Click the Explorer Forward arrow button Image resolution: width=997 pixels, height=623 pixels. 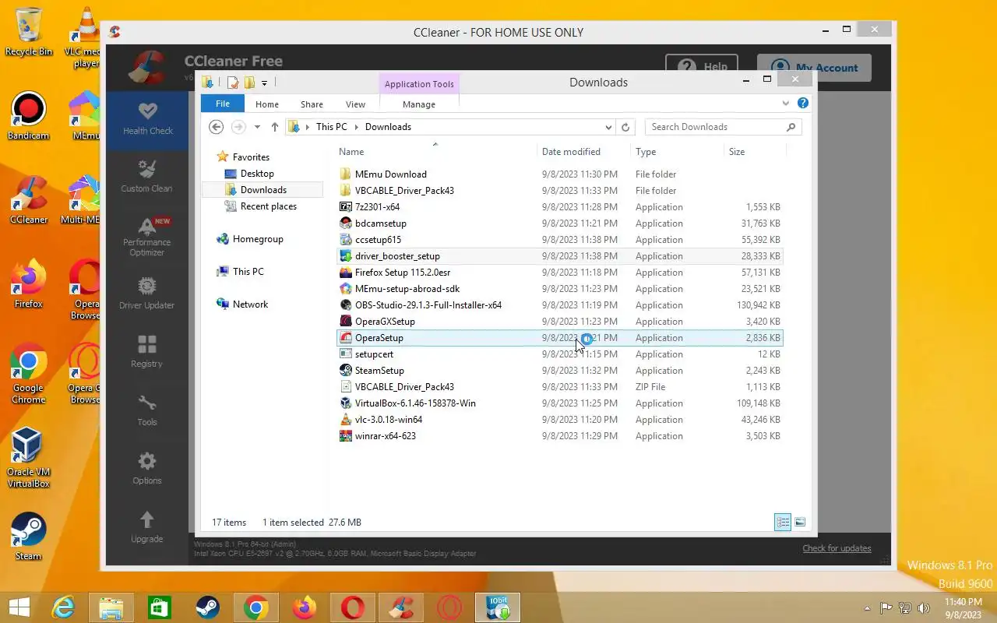pos(239,127)
